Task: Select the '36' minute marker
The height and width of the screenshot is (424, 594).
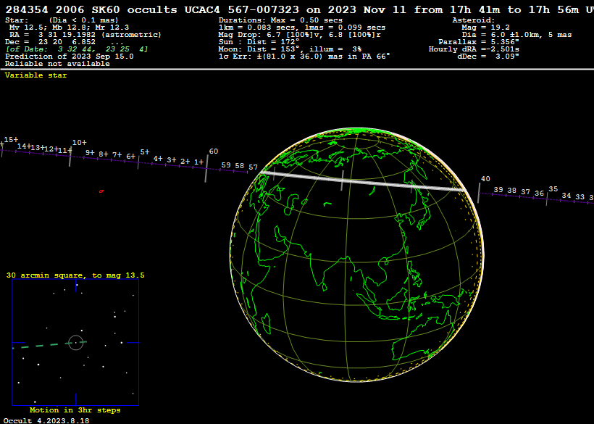Action: pos(539,194)
